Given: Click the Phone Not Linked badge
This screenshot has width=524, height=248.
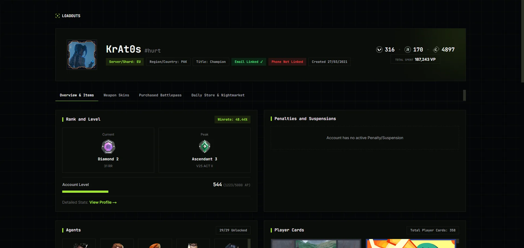Looking at the screenshot, I should coord(287,62).
